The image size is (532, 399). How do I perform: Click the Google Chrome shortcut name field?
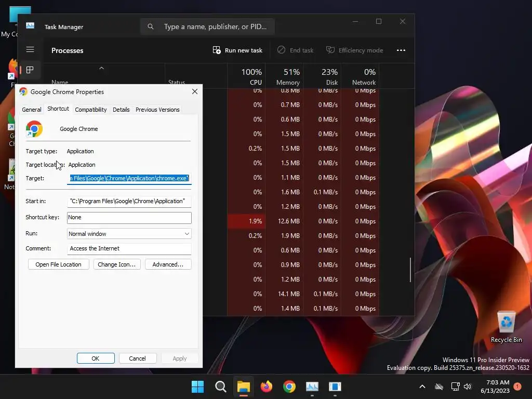point(79,129)
